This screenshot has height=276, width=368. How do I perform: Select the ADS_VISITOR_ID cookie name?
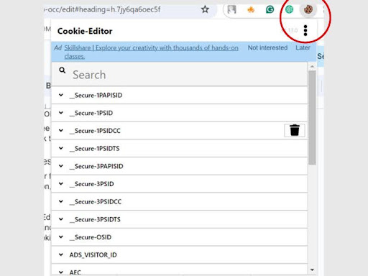click(93, 255)
